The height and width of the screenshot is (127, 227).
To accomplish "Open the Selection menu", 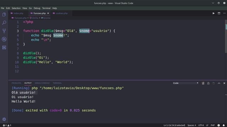I will point(16,8).
